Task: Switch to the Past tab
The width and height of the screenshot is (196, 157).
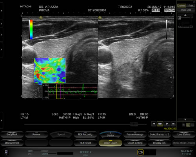Action: 191,5
